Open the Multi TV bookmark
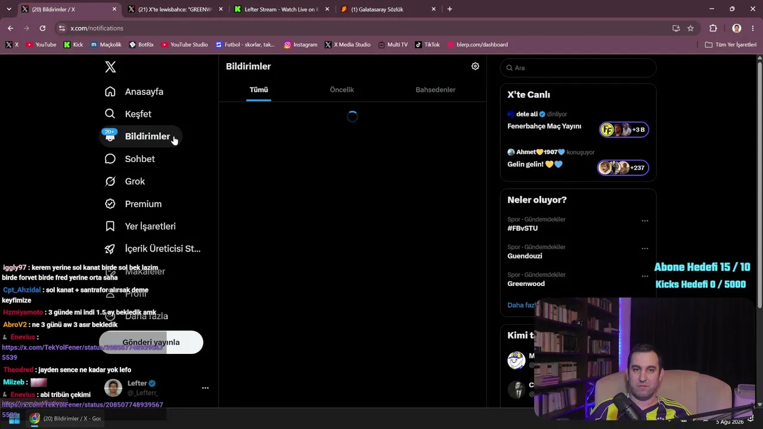This screenshot has width=763, height=429. pos(392,45)
